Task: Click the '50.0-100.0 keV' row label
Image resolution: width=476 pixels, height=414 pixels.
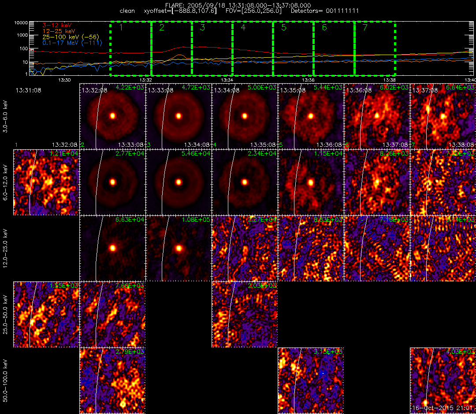Action: pos(5,381)
